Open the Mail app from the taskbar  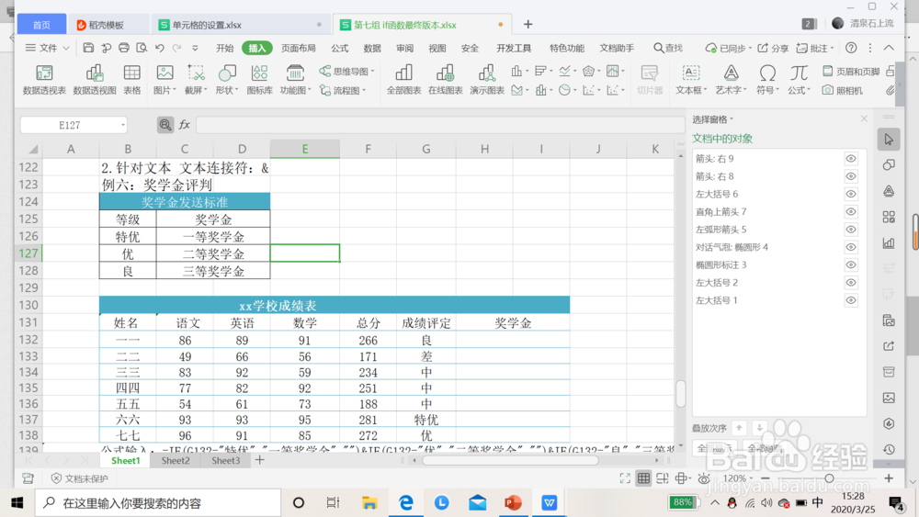[x=477, y=502]
